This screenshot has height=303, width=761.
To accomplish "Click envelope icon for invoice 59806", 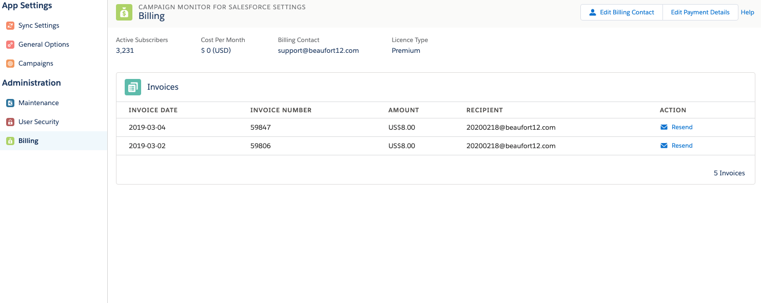I will (664, 146).
